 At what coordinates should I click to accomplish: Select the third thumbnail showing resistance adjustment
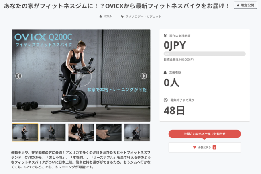81,133
